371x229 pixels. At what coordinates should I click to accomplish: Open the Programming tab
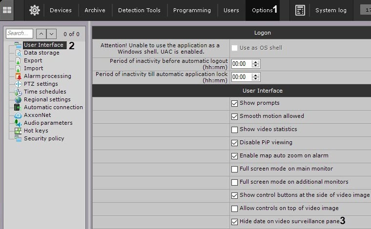[x=192, y=10]
